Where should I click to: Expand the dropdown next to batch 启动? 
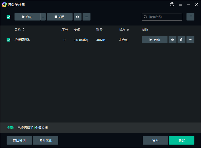[x=43, y=17]
